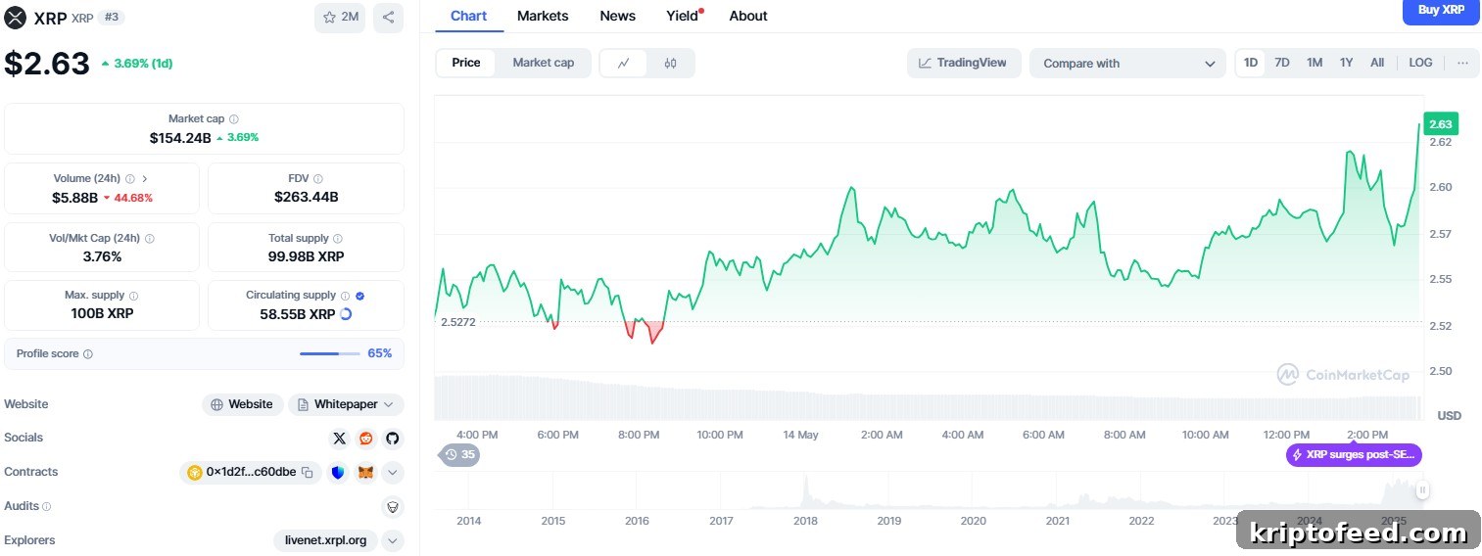The height and width of the screenshot is (556, 1482).
Task: Switch to Yield tab
Action: tap(684, 16)
